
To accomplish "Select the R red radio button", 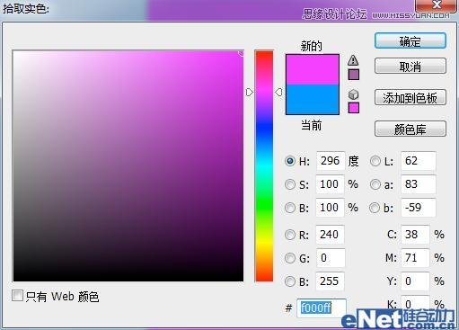I will [x=290, y=235].
